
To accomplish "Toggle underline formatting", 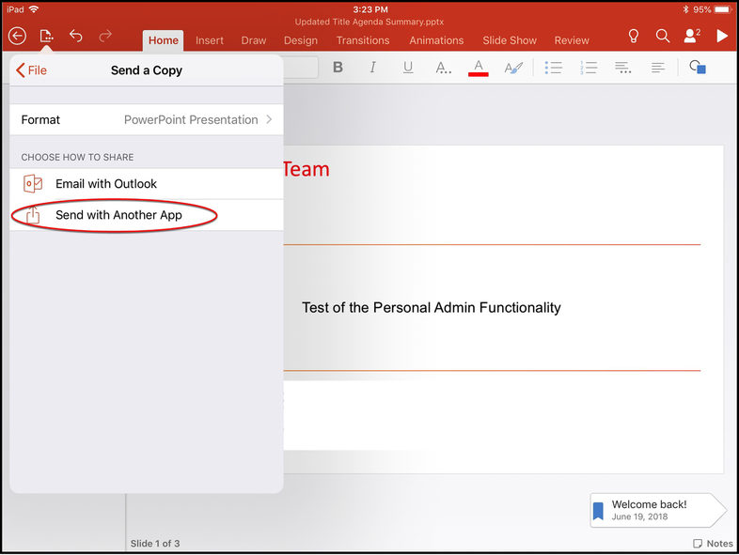I will 408,68.
